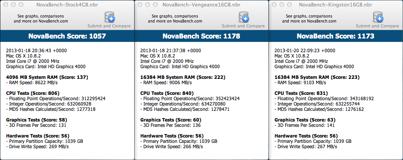Click 'Hardware Tests (Score: 56)' in Kingston16GB window

coord(306,136)
